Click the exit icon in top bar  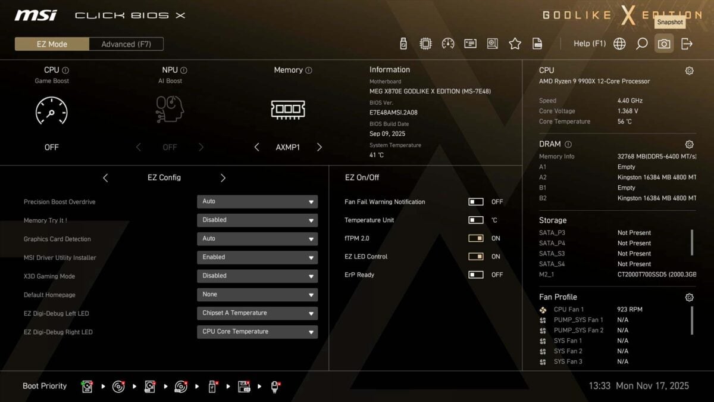(687, 43)
